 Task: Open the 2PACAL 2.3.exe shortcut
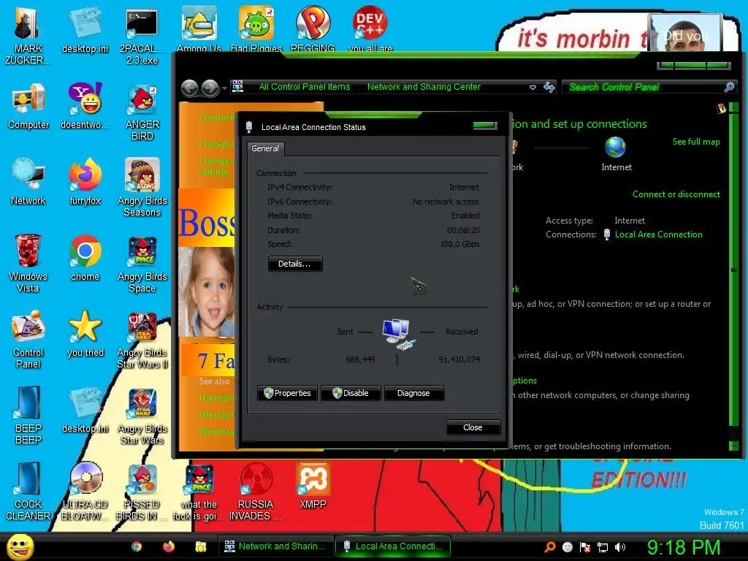coord(142,36)
